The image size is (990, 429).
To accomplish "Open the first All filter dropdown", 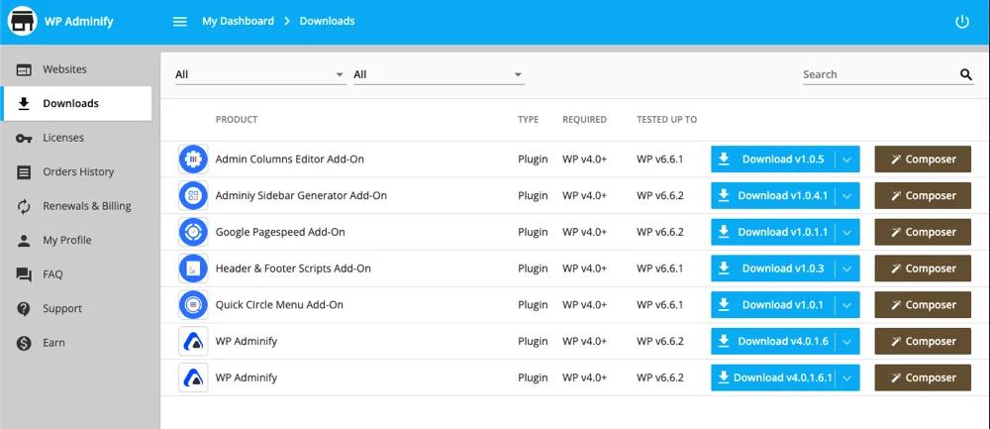I will coord(260,74).
